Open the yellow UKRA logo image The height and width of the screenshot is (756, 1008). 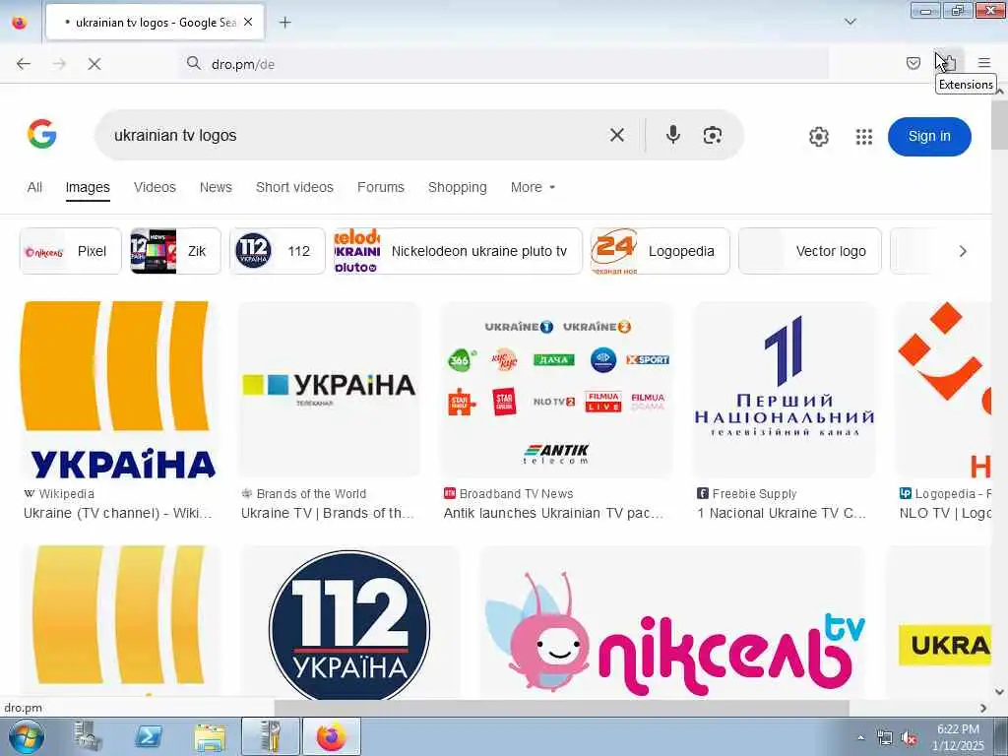pos(939,622)
